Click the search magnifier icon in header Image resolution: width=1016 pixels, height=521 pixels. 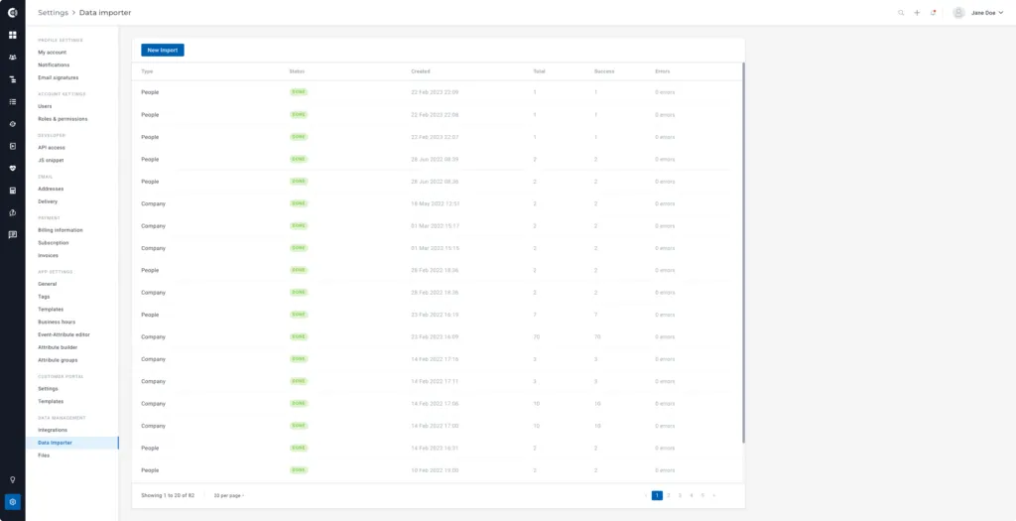click(x=901, y=12)
